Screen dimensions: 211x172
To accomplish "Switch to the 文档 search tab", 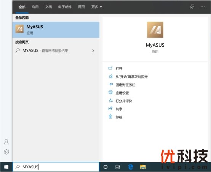I will tap(48, 7).
